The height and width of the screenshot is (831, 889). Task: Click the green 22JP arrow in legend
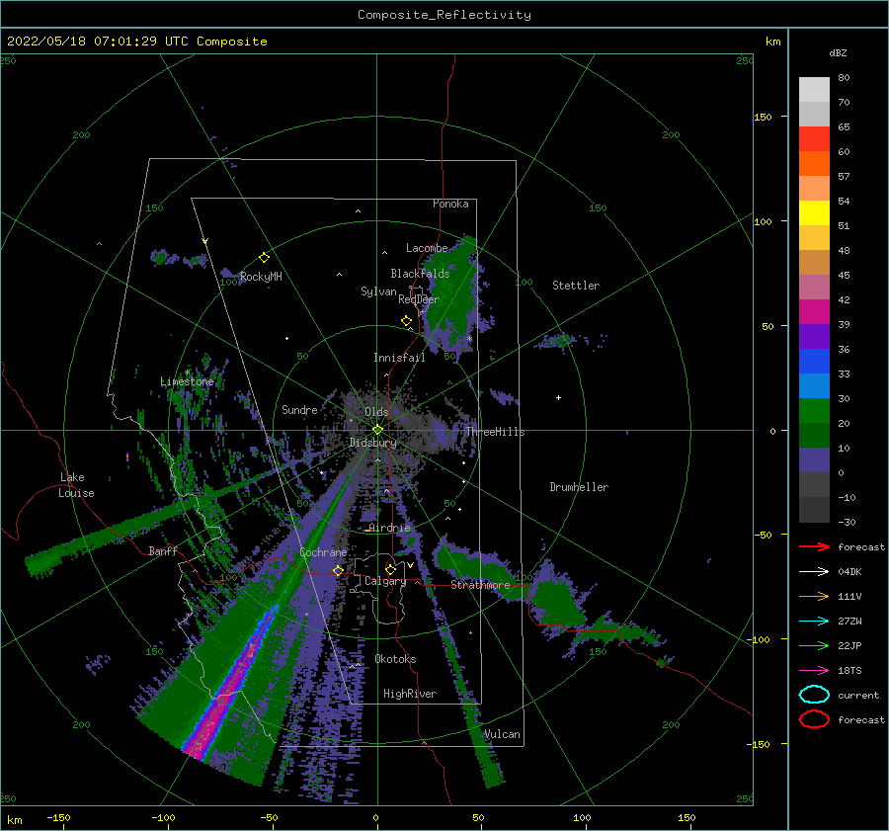coord(814,645)
